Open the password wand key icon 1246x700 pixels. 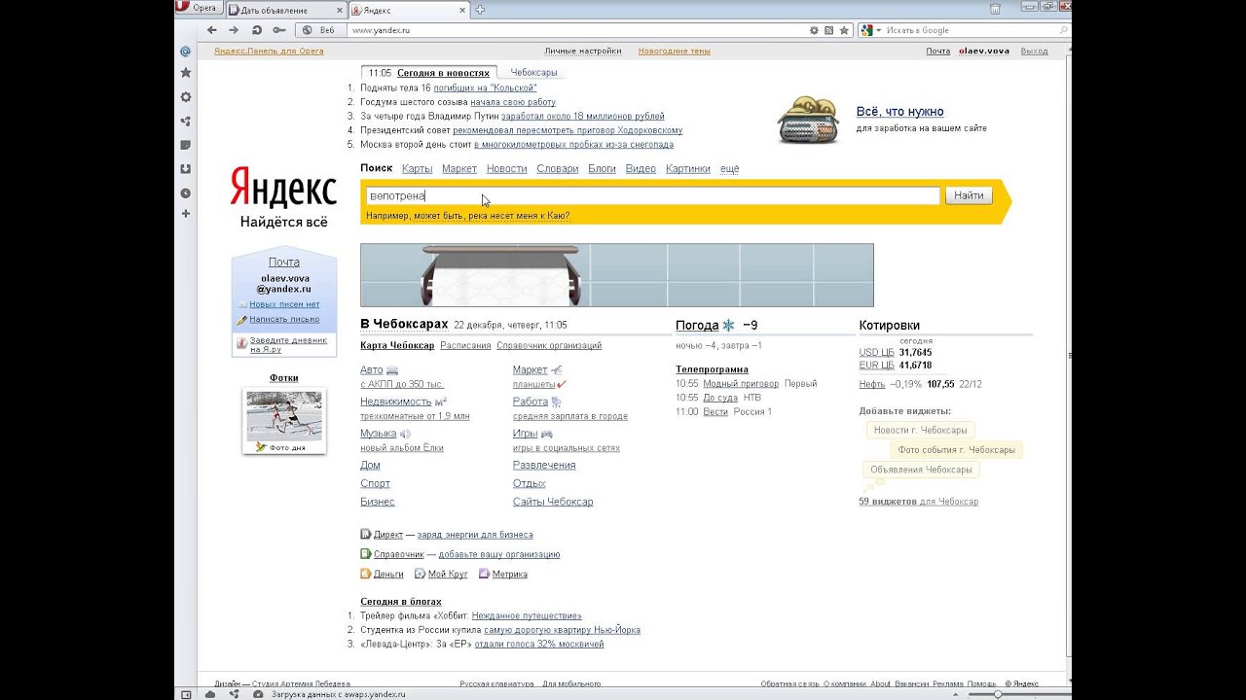click(x=278, y=30)
